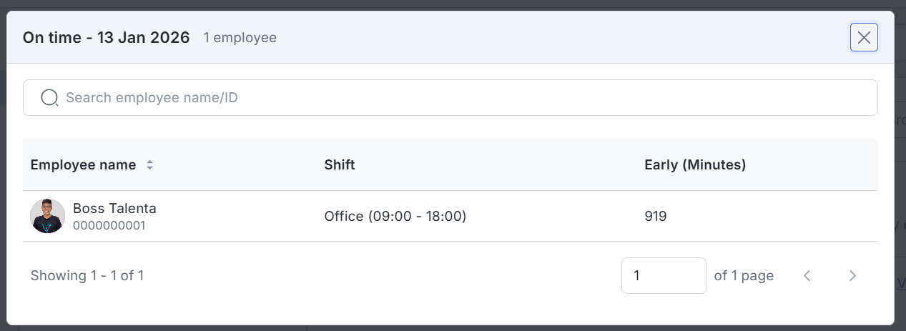906x331 pixels.
Task: Sort using Employee name sort arrows
Action: 149,165
